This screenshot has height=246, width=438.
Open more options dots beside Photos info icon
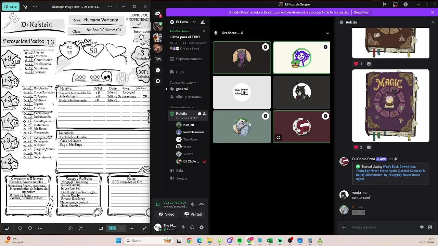pos(40,228)
